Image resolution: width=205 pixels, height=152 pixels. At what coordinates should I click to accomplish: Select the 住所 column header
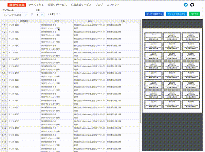[57, 21]
